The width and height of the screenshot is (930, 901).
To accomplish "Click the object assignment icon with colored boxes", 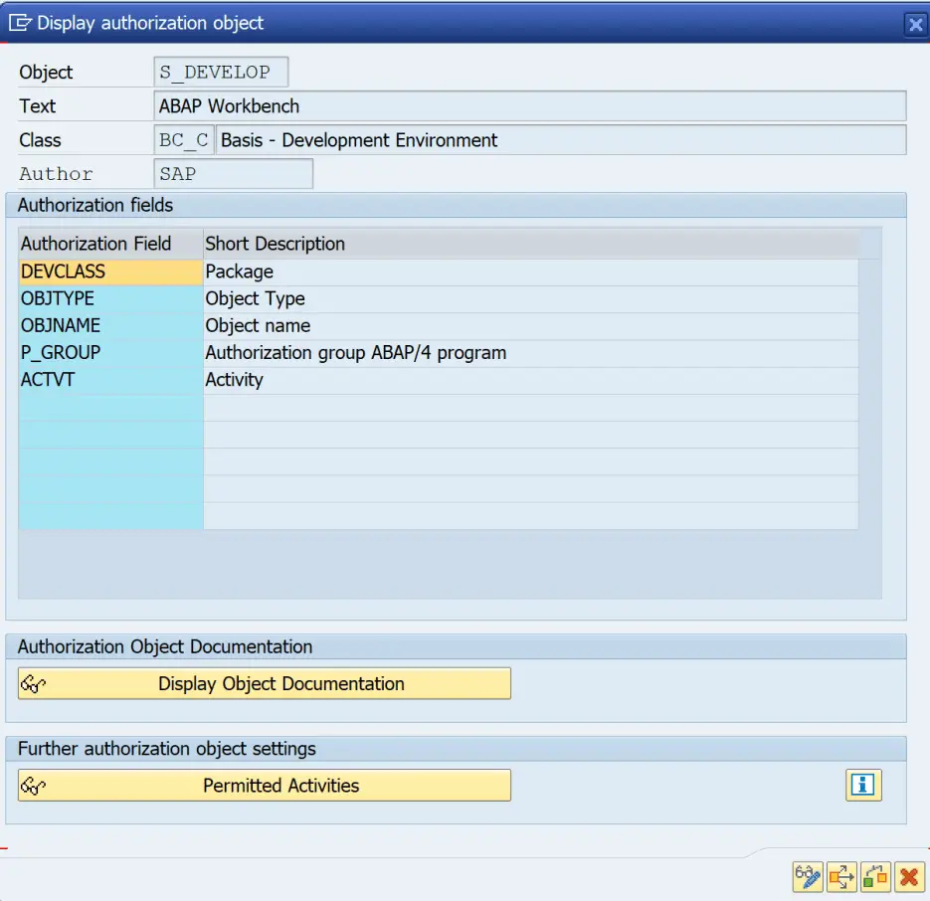I will (874, 877).
